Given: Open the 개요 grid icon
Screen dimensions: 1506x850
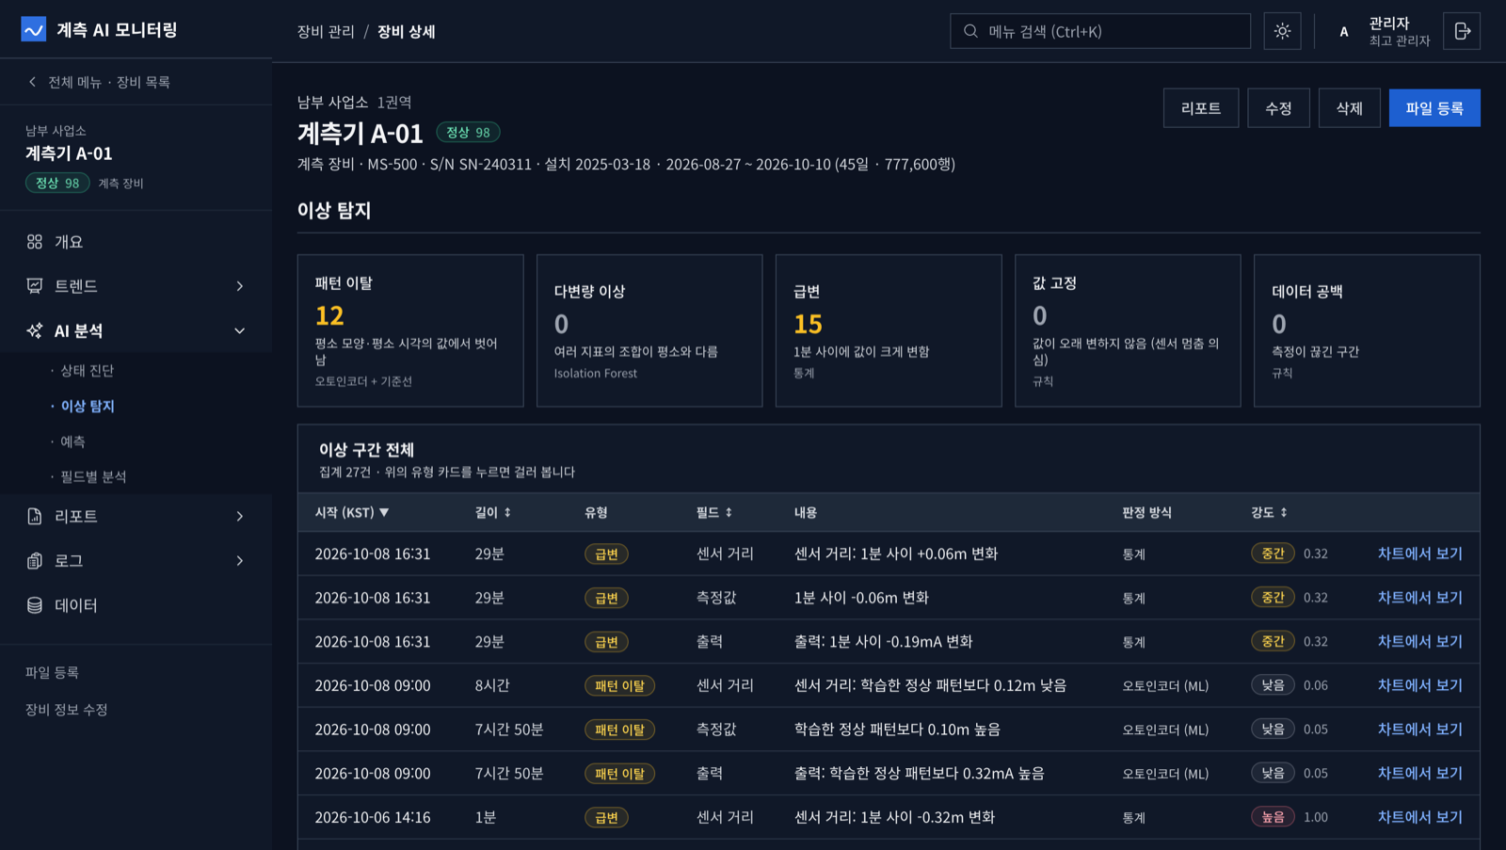Looking at the screenshot, I should pos(35,242).
